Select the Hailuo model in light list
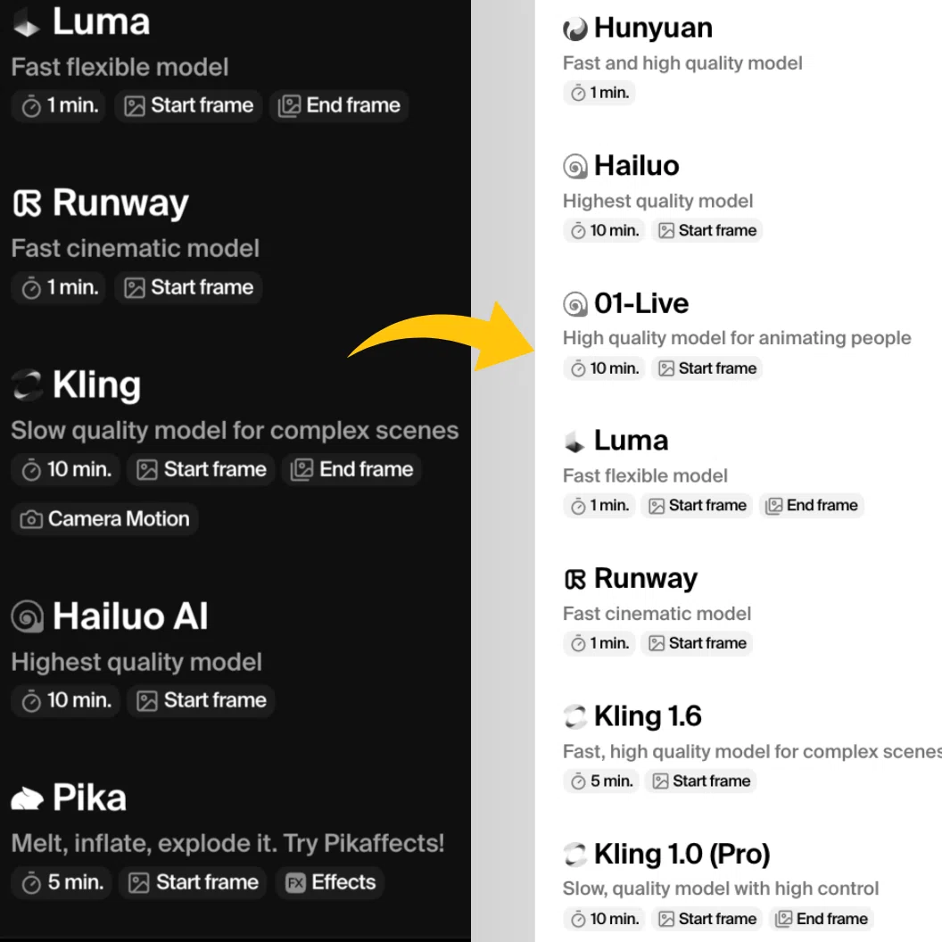 click(636, 166)
